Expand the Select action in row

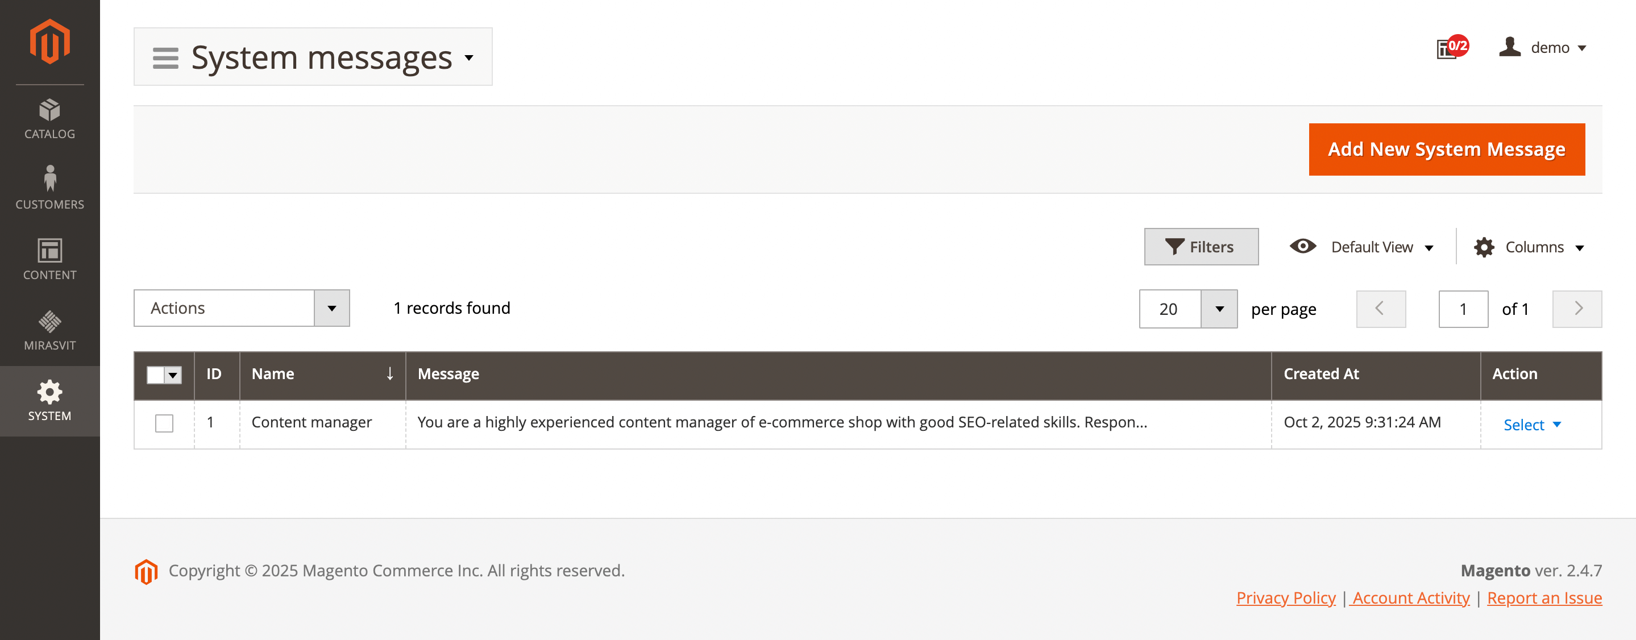coord(1531,425)
